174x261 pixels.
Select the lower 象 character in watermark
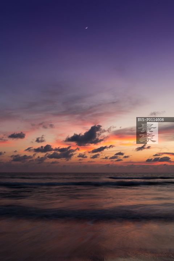click(x=147, y=138)
